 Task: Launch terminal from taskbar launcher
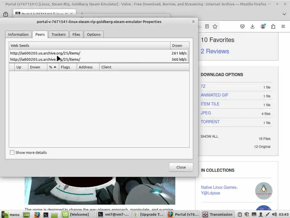tap(46, 215)
